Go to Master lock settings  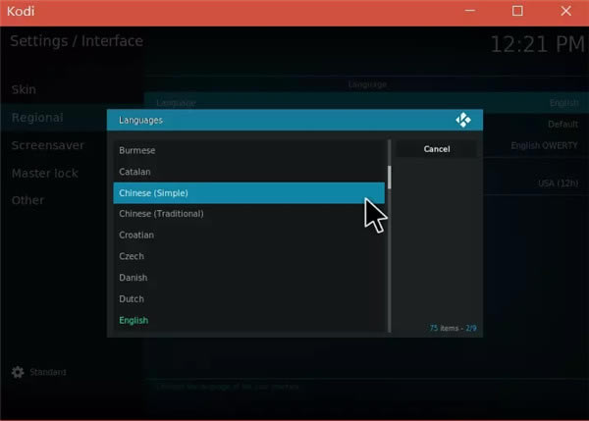pos(44,173)
